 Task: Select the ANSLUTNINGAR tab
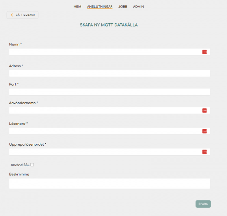100,7
